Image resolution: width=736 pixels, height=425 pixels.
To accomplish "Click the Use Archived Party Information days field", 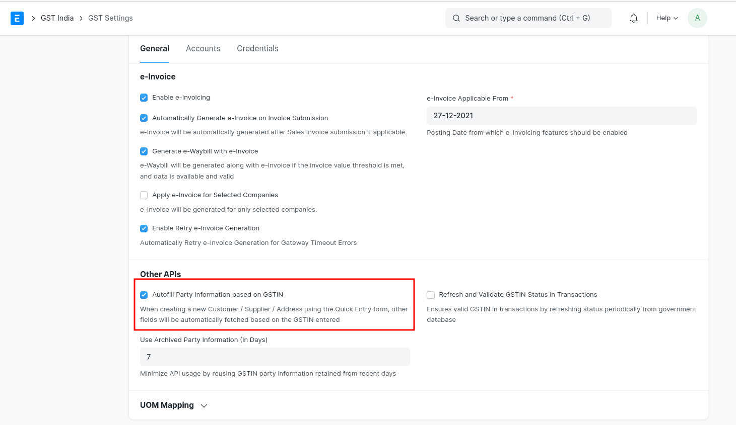I will tap(275, 357).
